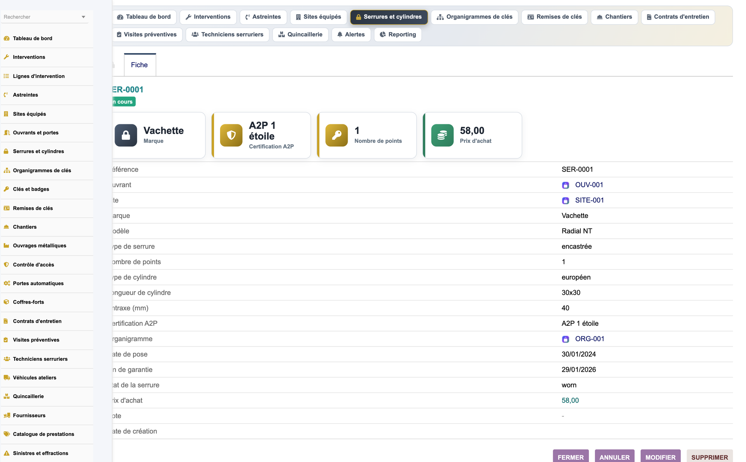
Task: Click the FERMER button
Action: point(571,457)
